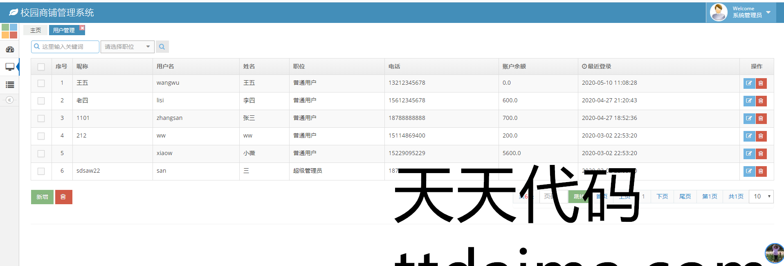Open the dashboard icon in sidebar
784x266 pixels.
[x=10, y=50]
